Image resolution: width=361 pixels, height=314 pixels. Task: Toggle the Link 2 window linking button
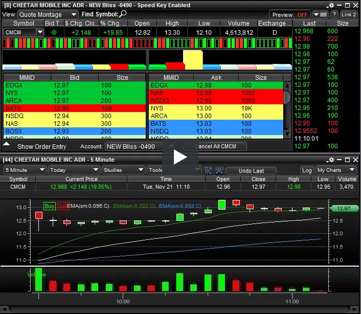349,15
